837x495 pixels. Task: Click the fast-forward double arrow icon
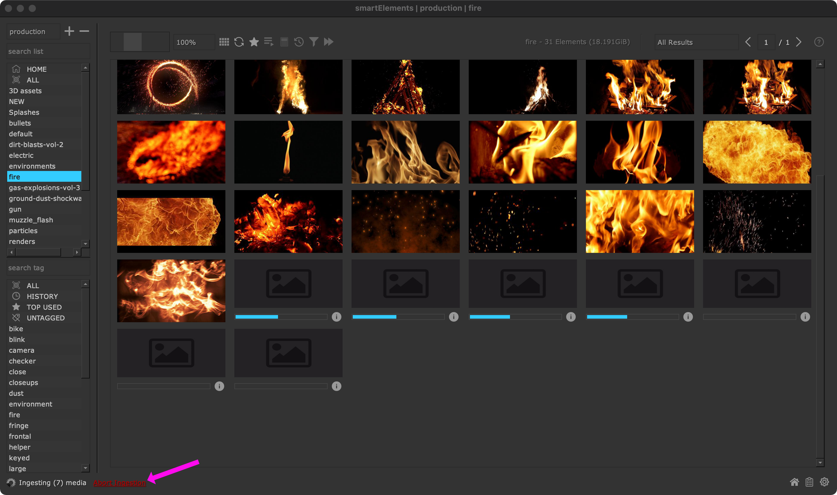329,42
